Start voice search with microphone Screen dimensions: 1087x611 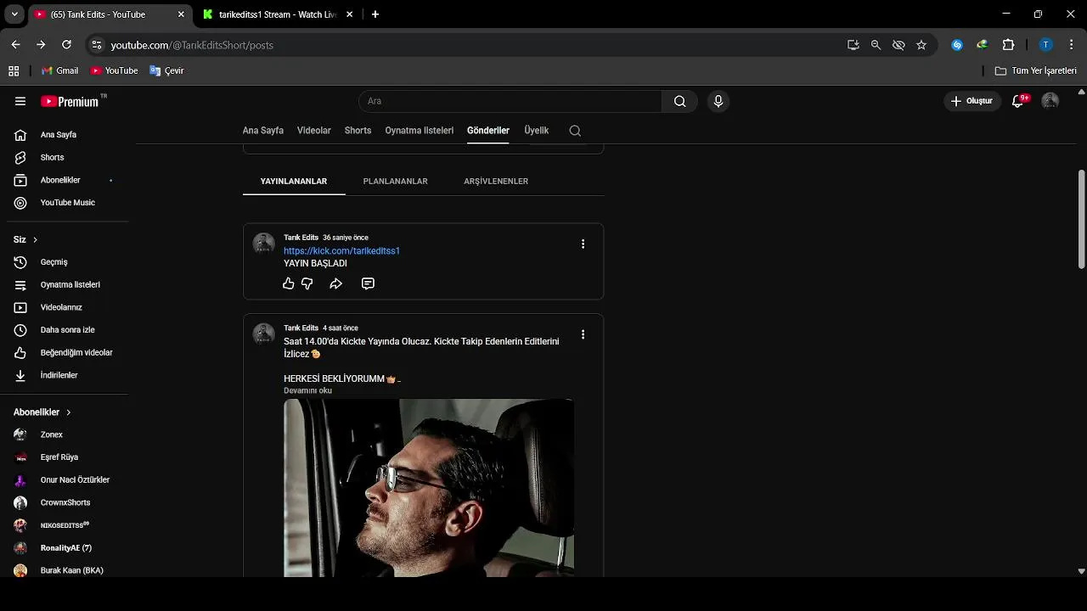(x=718, y=101)
